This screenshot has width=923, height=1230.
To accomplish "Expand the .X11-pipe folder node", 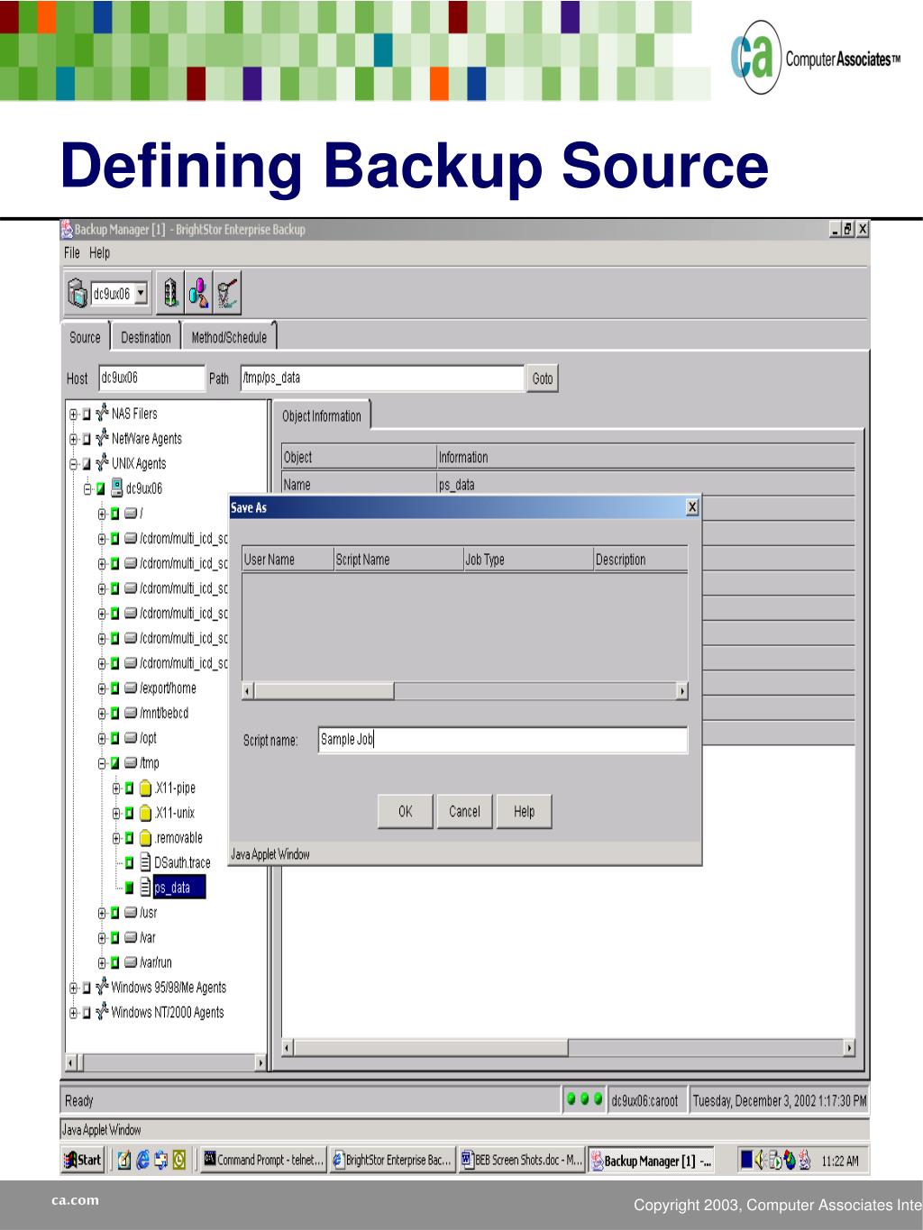I will click(x=116, y=788).
